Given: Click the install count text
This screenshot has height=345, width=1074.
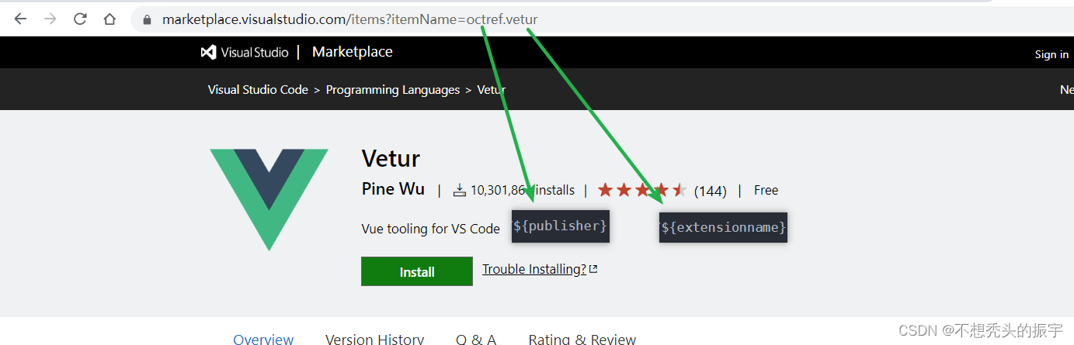Looking at the screenshot, I should tap(522, 190).
